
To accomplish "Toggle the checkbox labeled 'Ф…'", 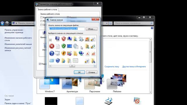I will [x=41, y=21].
